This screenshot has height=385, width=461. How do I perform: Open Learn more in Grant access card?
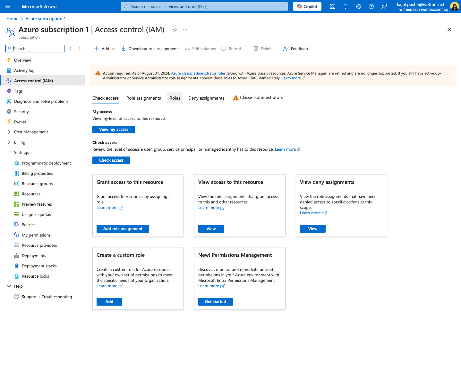pos(110,208)
